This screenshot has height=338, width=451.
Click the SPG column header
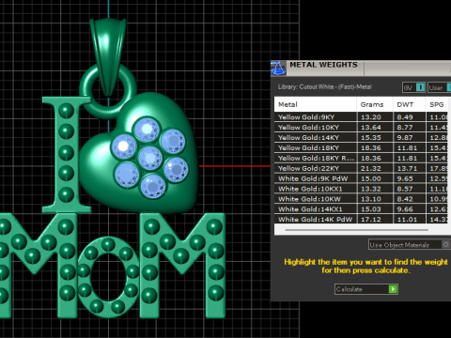click(437, 104)
